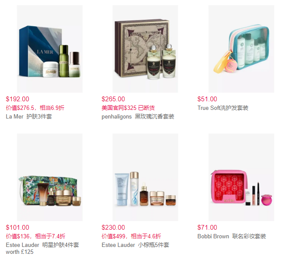Click the 价值$276.5，相当6.9折 discount text
This screenshot has height=259, width=282.
click(35, 108)
